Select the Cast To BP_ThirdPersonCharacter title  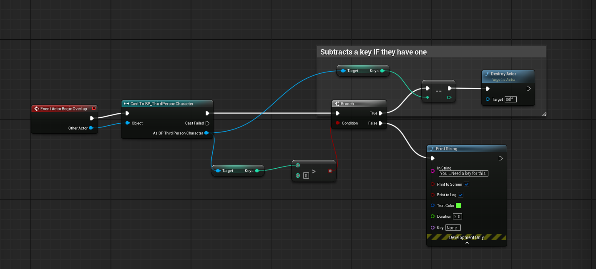pyautogui.click(x=162, y=104)
